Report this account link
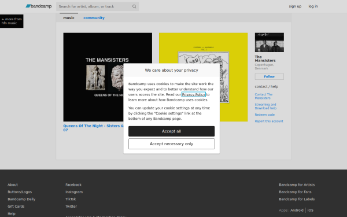Screen dimensions: 347x217 269,121
